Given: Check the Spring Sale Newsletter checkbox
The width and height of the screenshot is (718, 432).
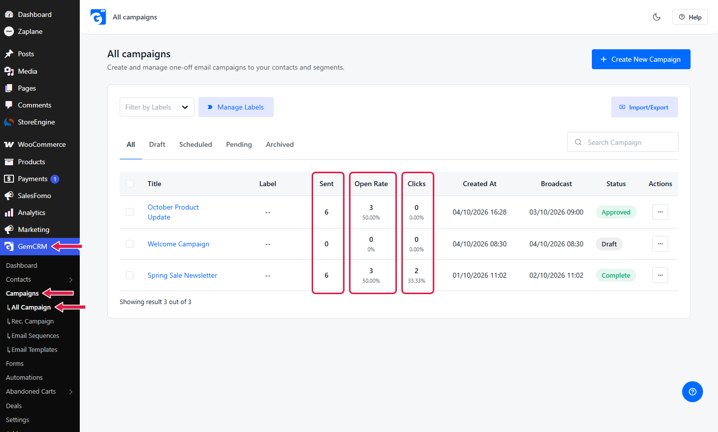Looking at the screenshot, I should click(x=130, y=275).
